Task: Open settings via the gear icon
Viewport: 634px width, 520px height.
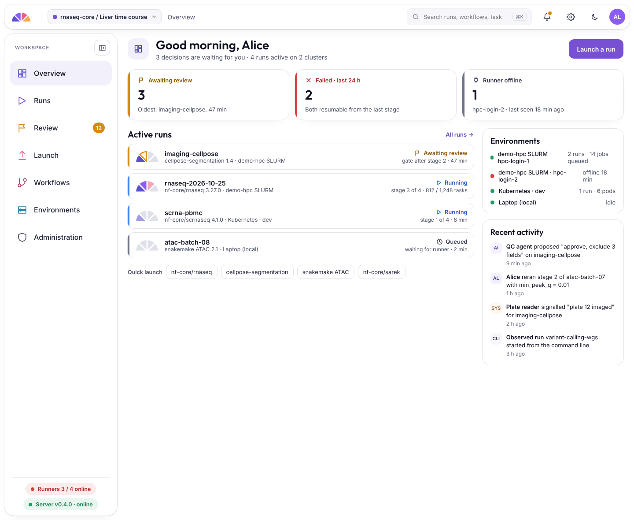Action: 571,17
